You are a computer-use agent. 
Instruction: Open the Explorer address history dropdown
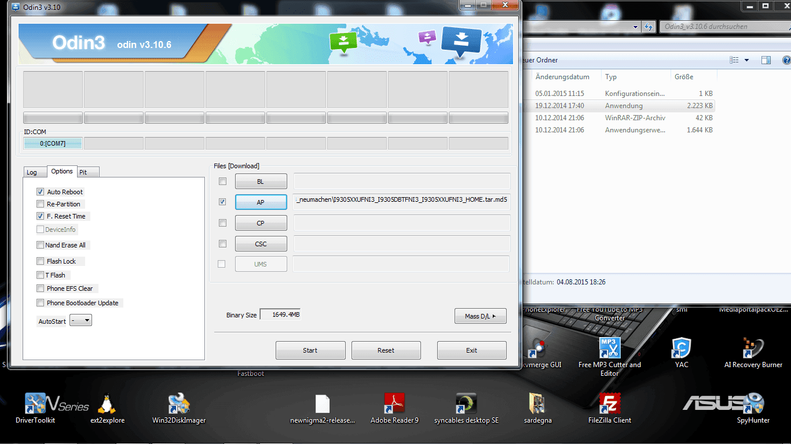(x=635, y=27)
